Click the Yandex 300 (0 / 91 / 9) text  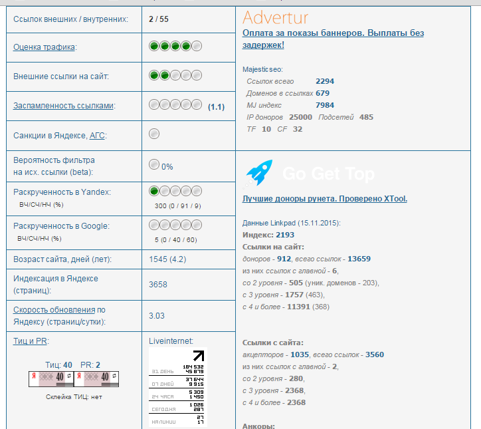click(178, 206)
